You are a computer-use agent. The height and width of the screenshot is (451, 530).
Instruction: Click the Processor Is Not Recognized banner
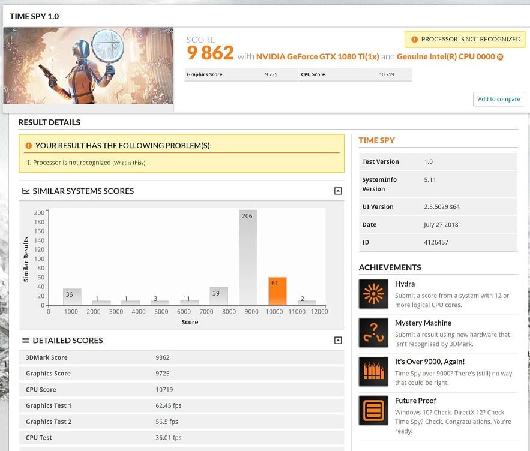click(x=465, y=40)
